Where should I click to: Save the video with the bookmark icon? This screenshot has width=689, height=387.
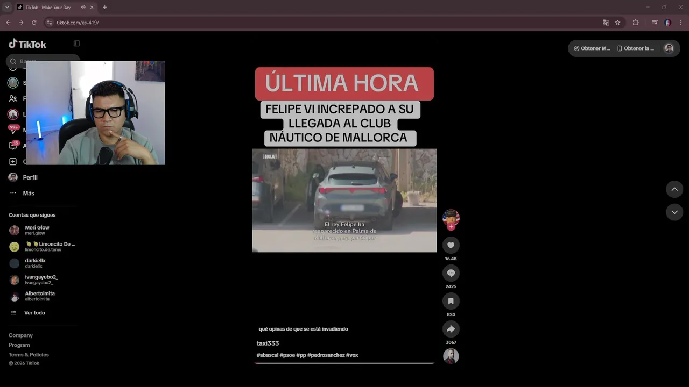tap(451, 301)
